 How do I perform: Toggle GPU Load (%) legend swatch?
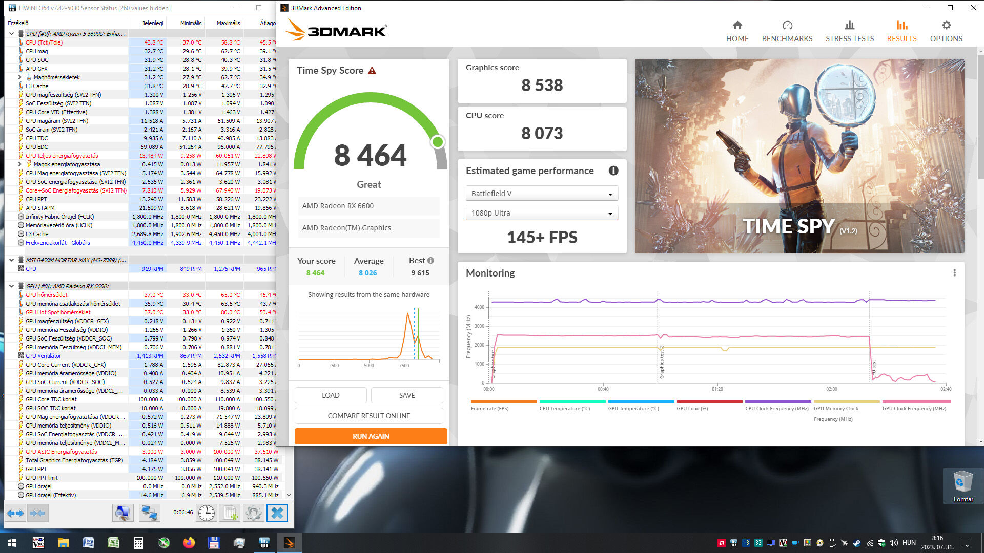[709, 401]
